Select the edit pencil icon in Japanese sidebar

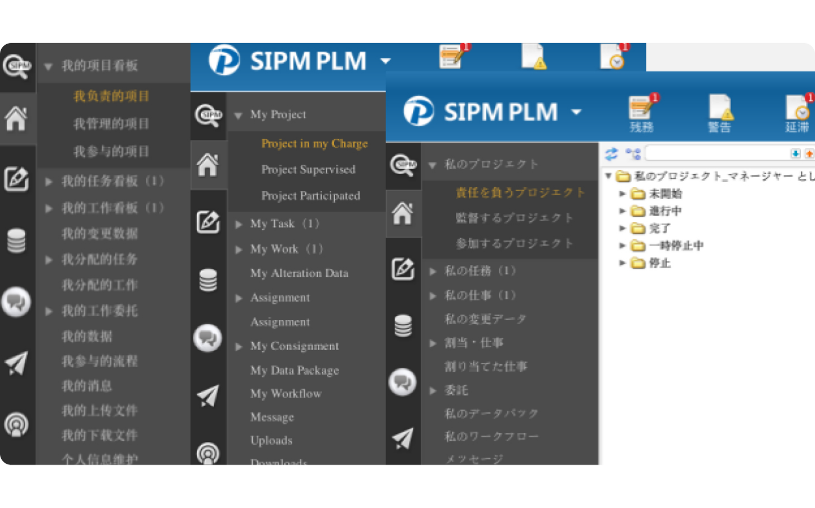pos(403,269)
